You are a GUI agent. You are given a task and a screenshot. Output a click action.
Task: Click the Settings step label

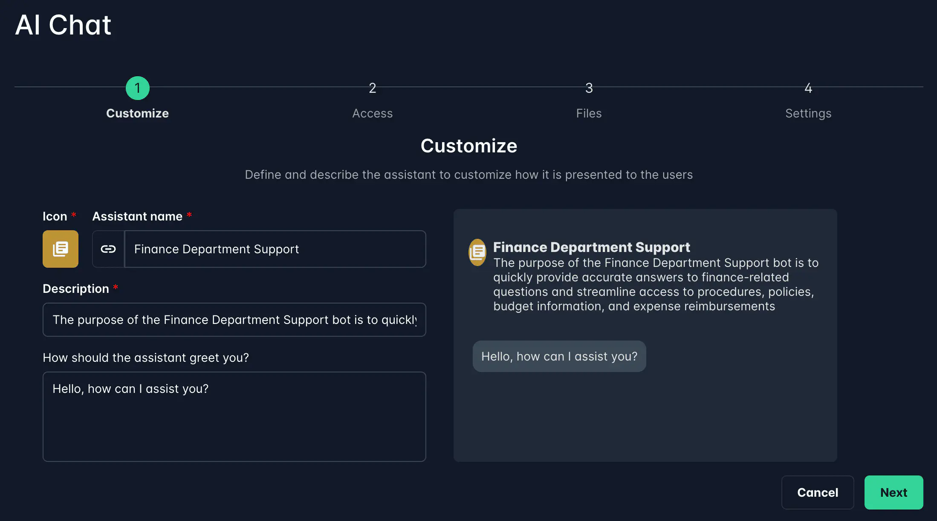(808, 113)
